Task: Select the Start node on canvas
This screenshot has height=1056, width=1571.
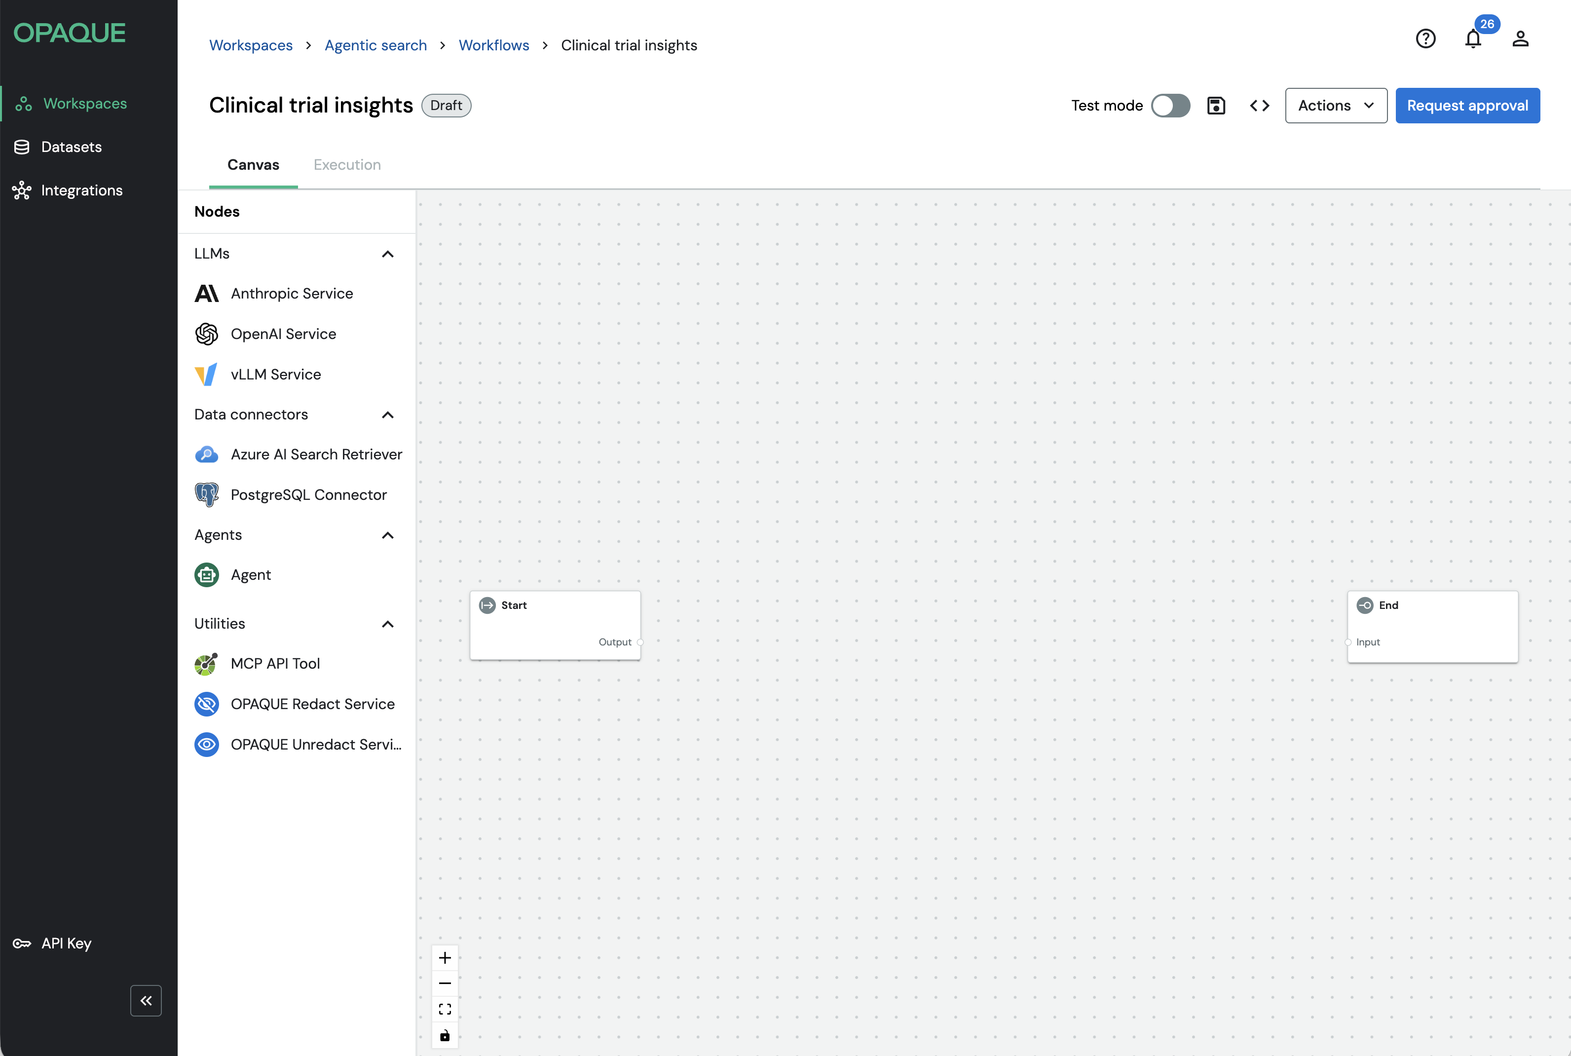Action: point(554,624)
